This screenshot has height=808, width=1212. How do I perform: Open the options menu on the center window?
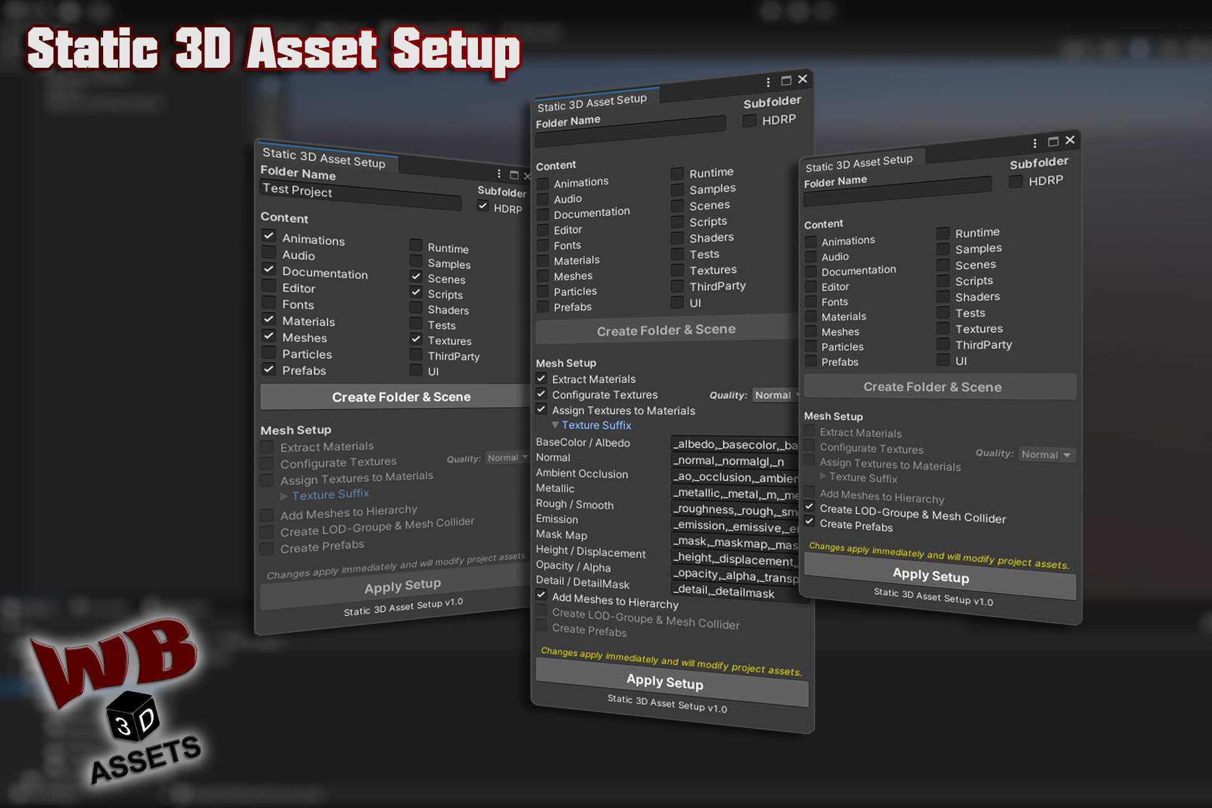tap(768, 81)
